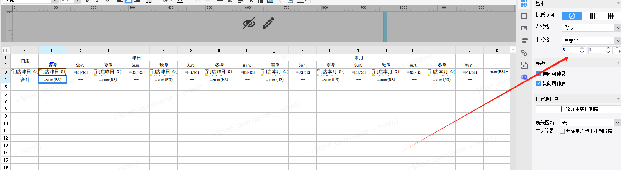This screenshot has width=621, height=170.
Task: Increase the parent column value B with up arrow
Action: click(582, 48)
